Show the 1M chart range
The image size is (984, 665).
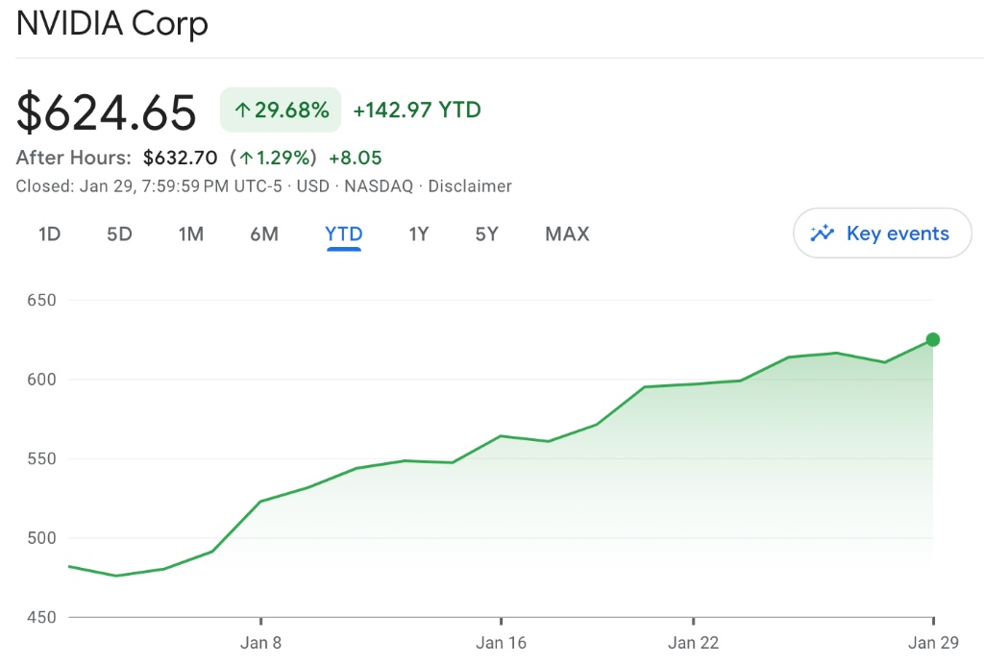pyautogui.click(x=191, y=234)
